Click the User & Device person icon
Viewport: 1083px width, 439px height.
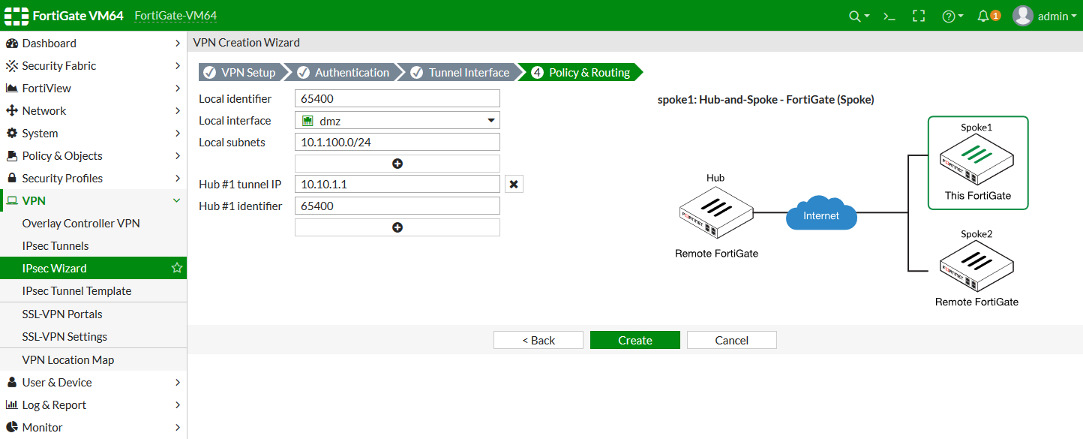point(12,383)
